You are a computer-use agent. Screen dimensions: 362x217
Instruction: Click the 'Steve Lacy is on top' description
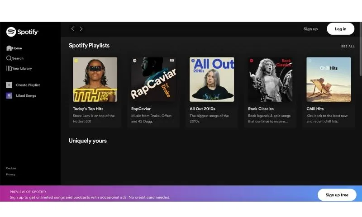[x=94, y=118]
